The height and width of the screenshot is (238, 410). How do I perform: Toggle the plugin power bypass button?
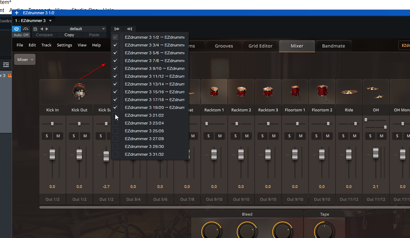click(16, 29)
